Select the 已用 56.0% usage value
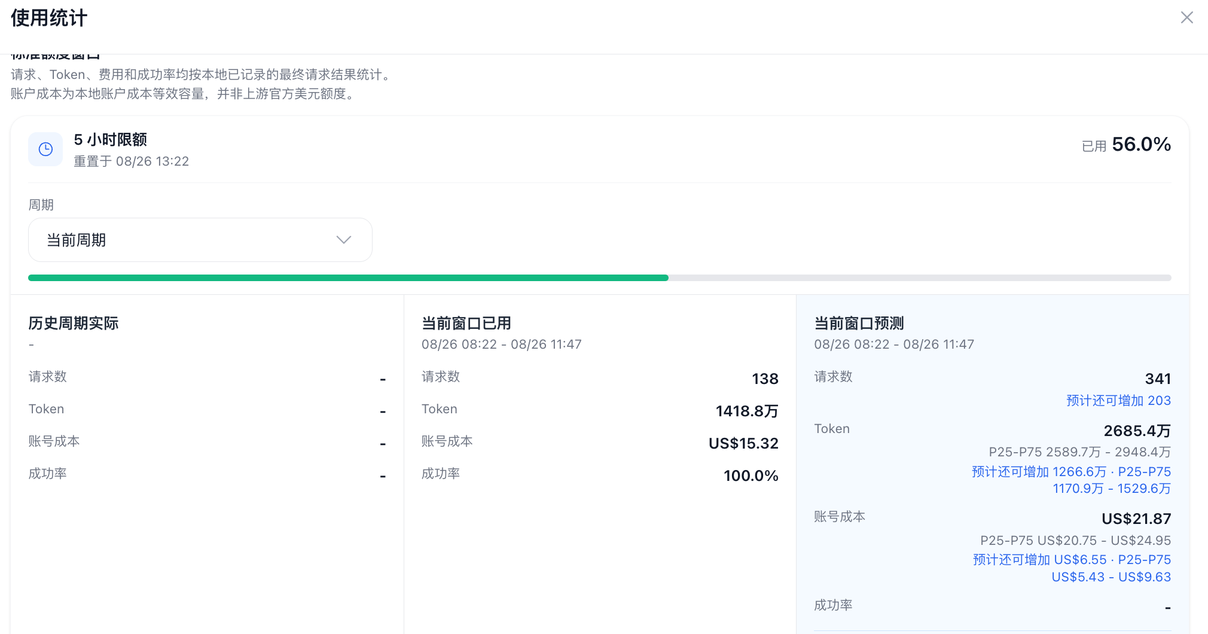 [1126, 145]
